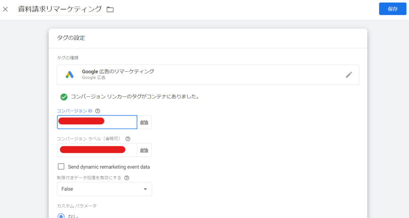Focus the コンバージョン ID input field
Screen dimensions: 409x218
point(97,122)
